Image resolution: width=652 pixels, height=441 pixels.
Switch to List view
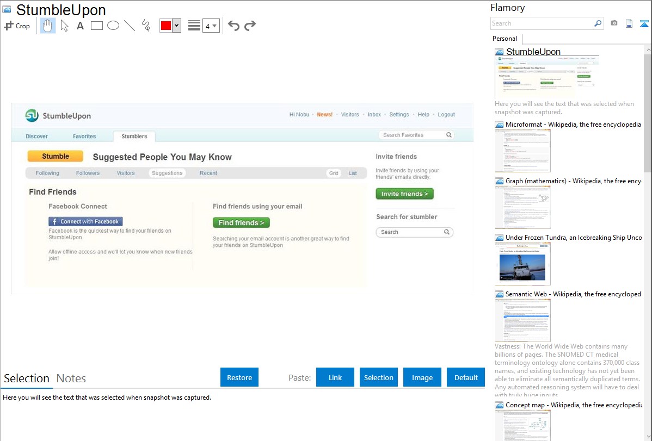pyautogui.click(x=353, y=173)
